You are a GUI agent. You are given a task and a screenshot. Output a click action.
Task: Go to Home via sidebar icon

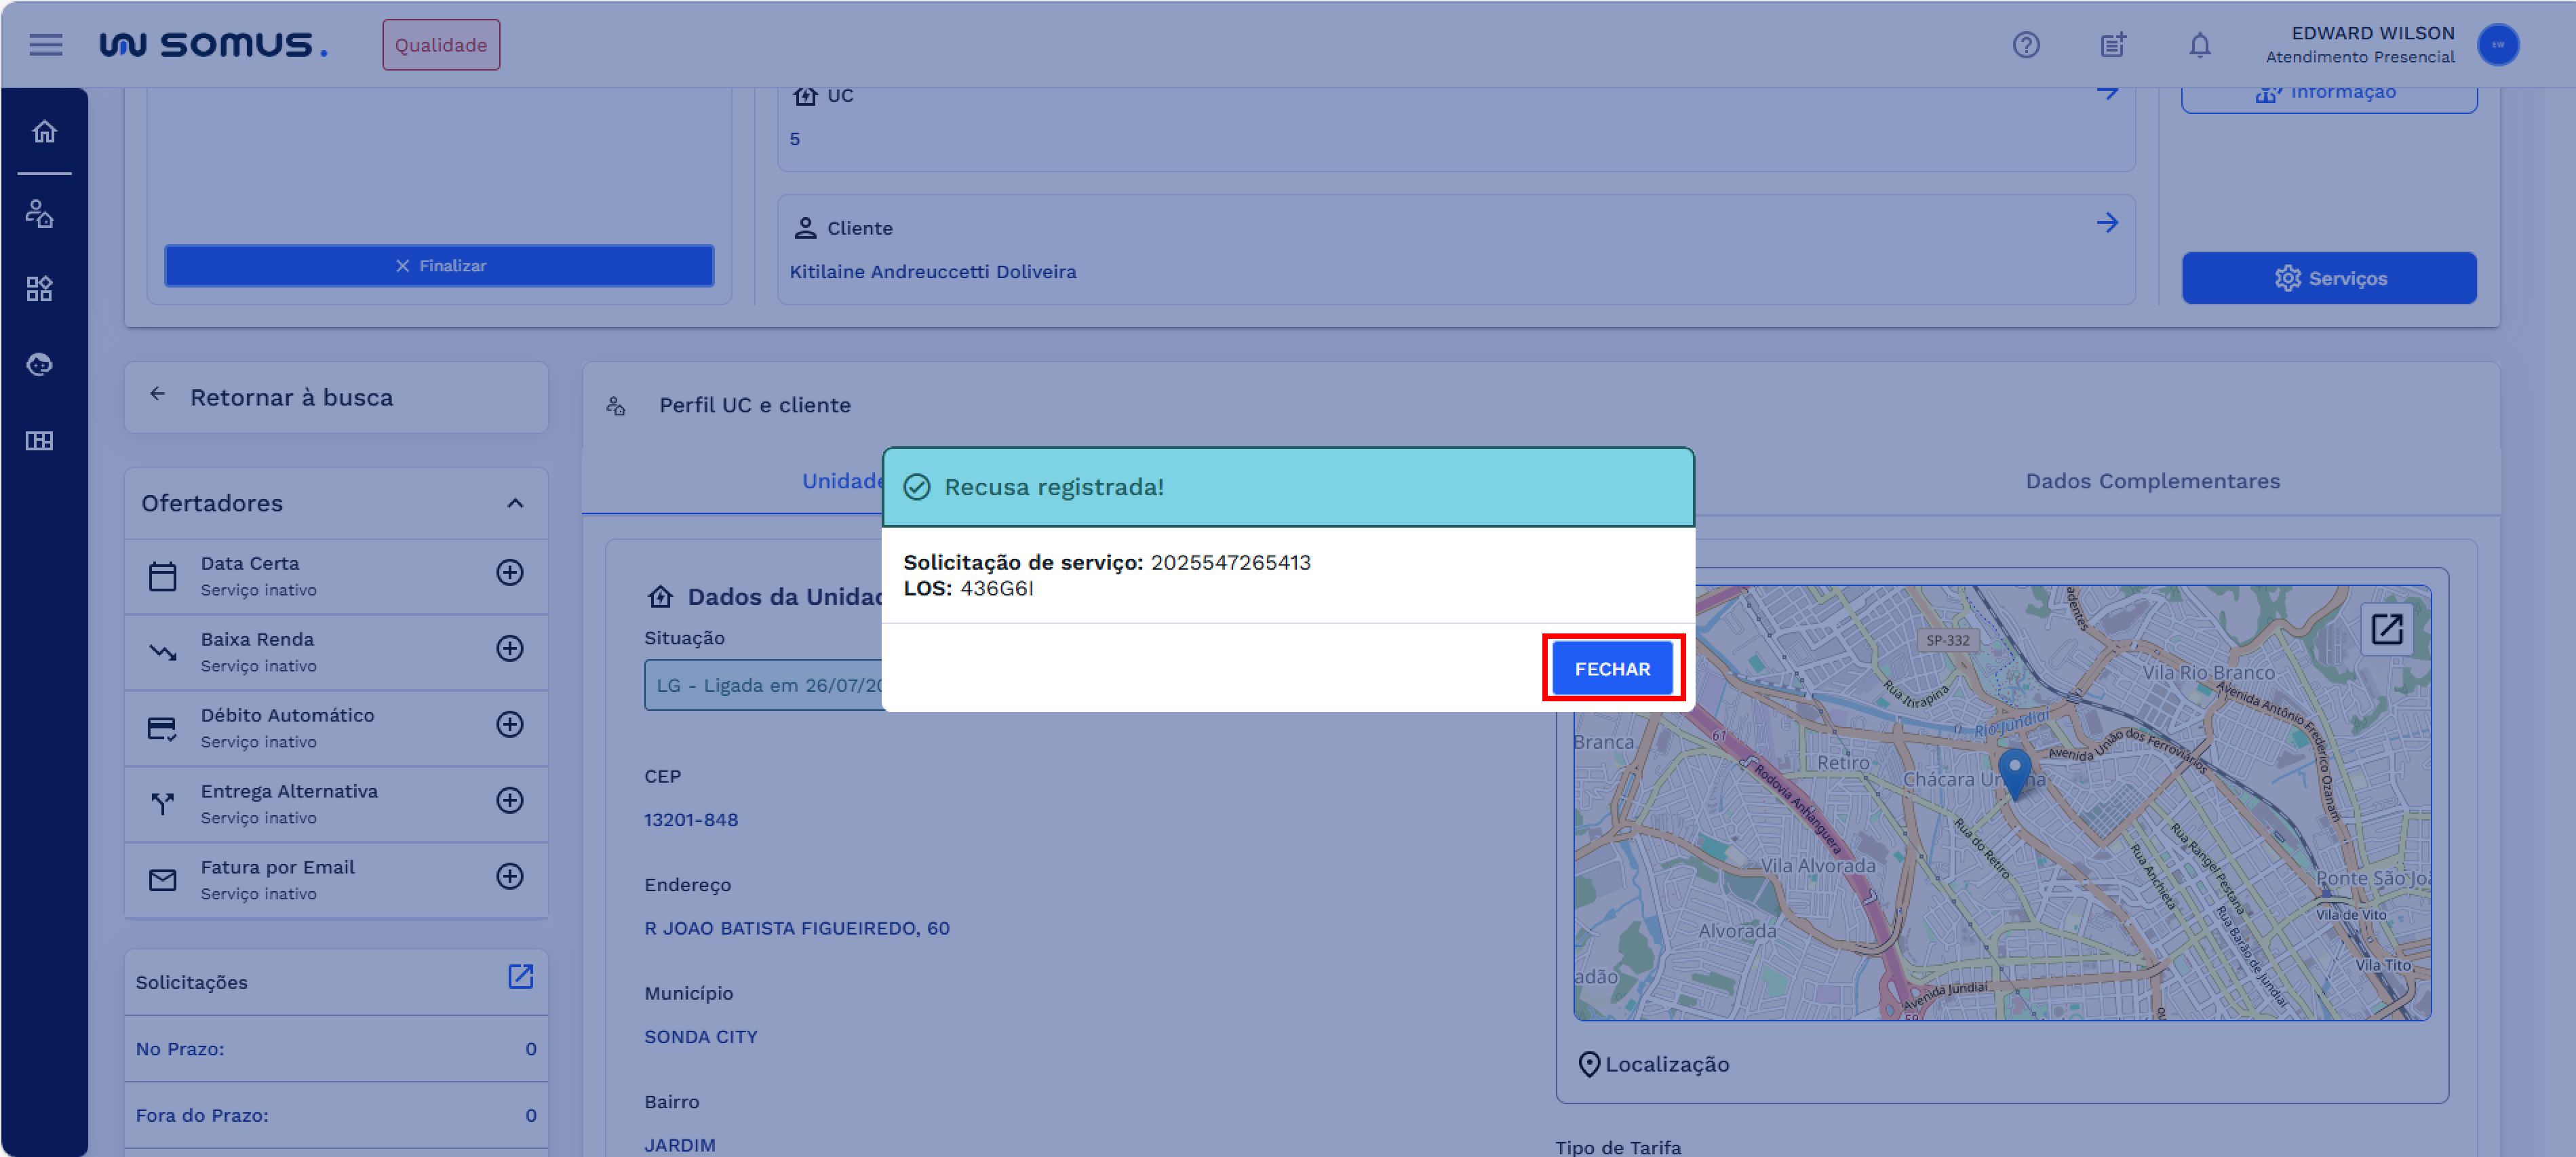(x=44, y=132)
